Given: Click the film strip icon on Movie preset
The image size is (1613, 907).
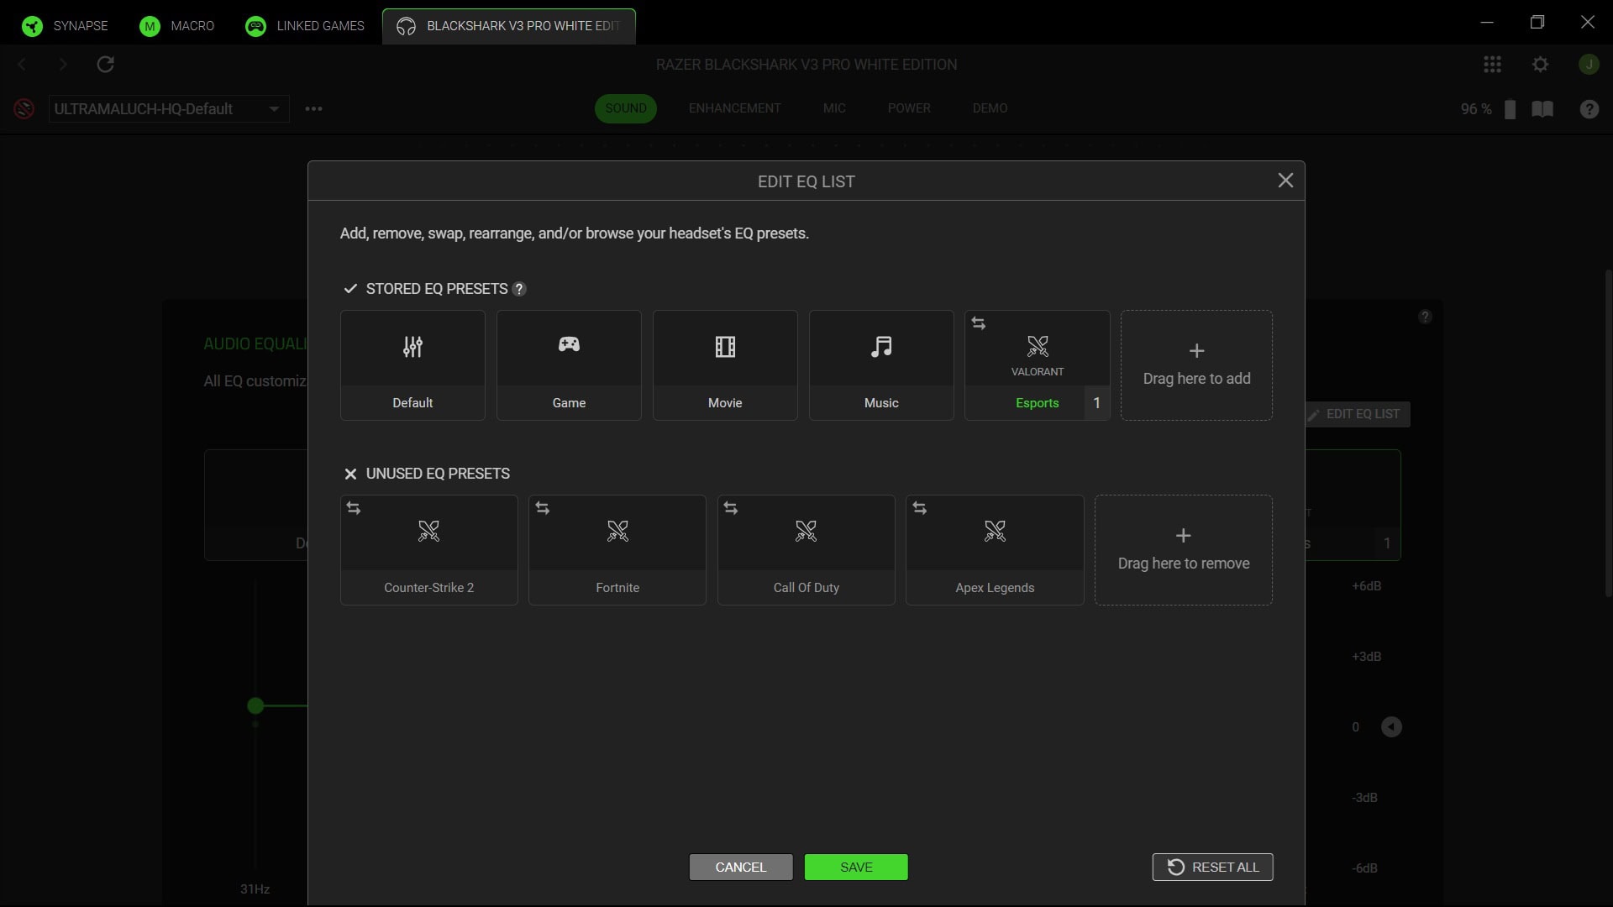Looking at the screenshot, I should (x=725, y=347).
